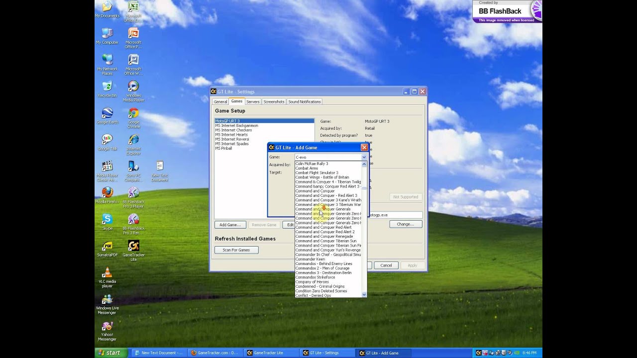
Task: Launch Google Earth from desktop
Action: click(x=107, y=116)
